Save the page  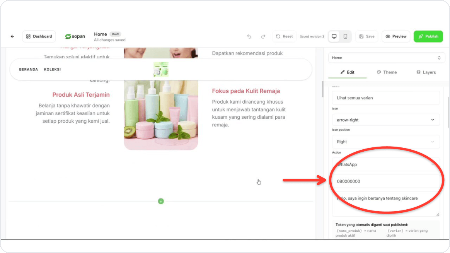pyautogui.click(x=367, y=36)
